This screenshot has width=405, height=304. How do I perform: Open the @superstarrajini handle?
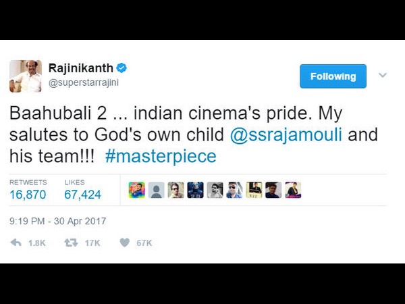tap(84, 82)
